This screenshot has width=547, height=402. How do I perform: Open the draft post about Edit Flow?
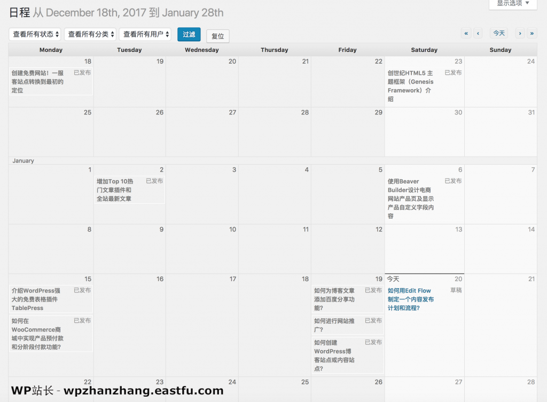click(x=410, y=299)
